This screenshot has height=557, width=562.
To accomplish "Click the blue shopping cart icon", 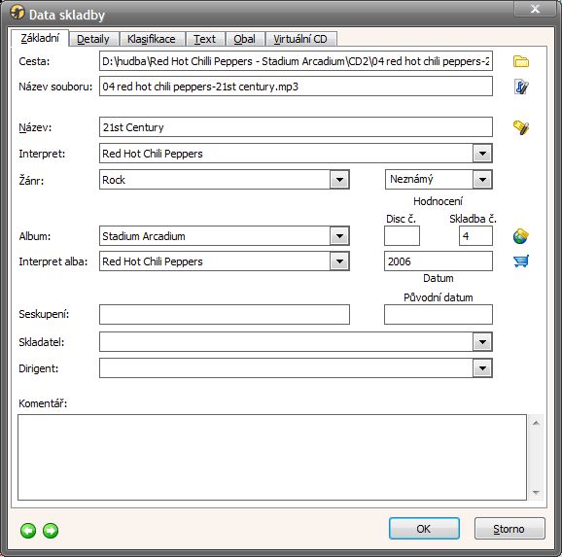I will point(521,261).
